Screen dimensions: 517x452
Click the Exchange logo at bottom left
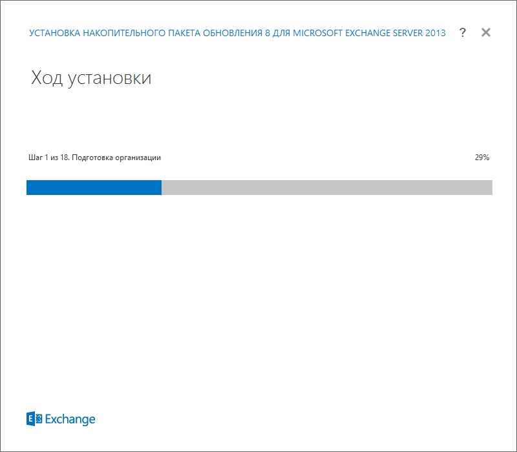[61, 418]
